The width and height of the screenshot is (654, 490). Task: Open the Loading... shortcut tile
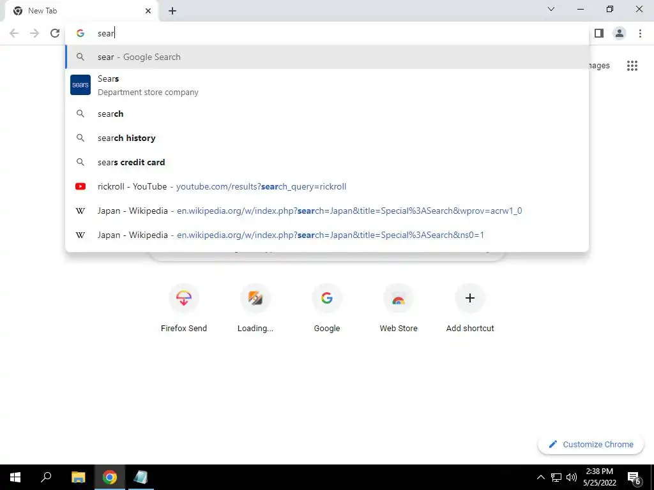click(x=255, y=308)
